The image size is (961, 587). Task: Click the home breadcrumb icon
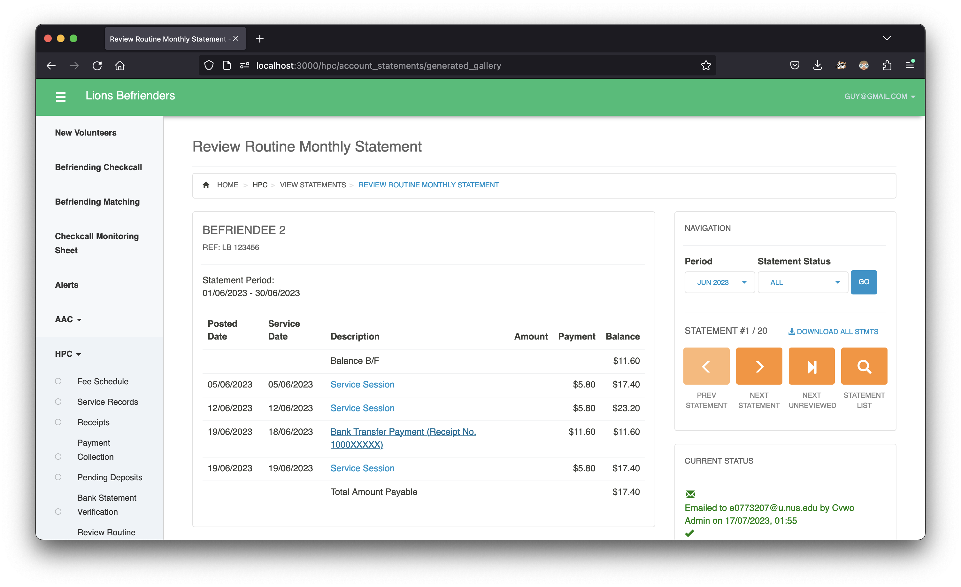pos(206,184)
